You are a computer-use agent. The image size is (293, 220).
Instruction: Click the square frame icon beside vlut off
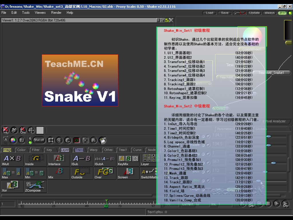click(51, 140)
